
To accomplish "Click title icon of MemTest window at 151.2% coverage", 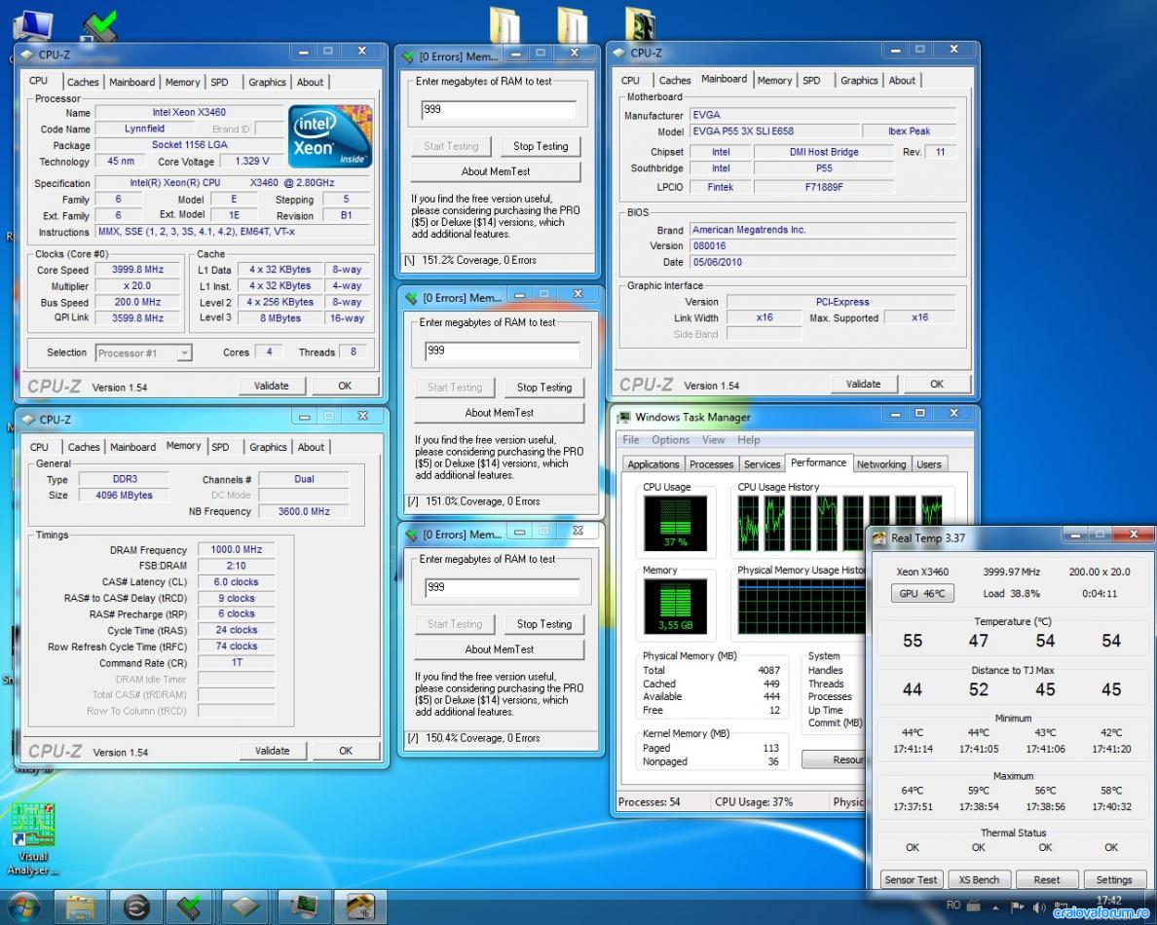I will point(407,56).
